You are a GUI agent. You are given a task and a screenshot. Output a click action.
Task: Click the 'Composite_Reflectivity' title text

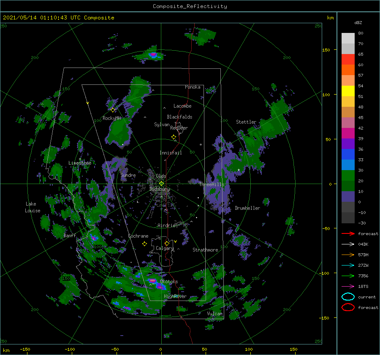point(190,6)
